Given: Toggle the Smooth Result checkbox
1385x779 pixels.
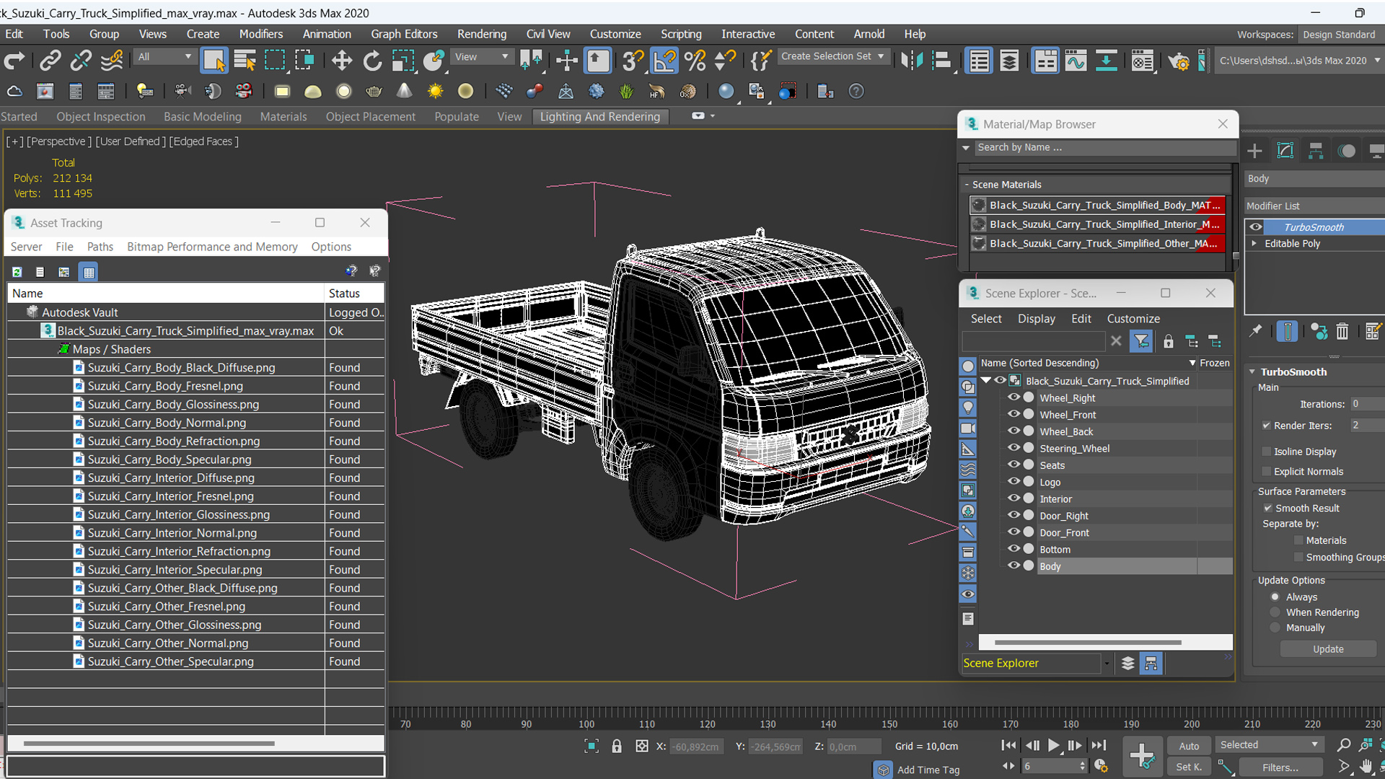Looking at the screenshot, I should point(1267,509).
